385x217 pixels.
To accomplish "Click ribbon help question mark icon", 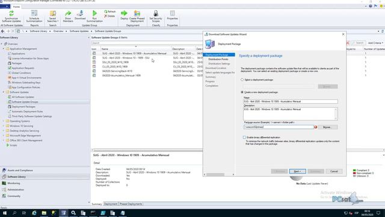I will tap(371, 6).
